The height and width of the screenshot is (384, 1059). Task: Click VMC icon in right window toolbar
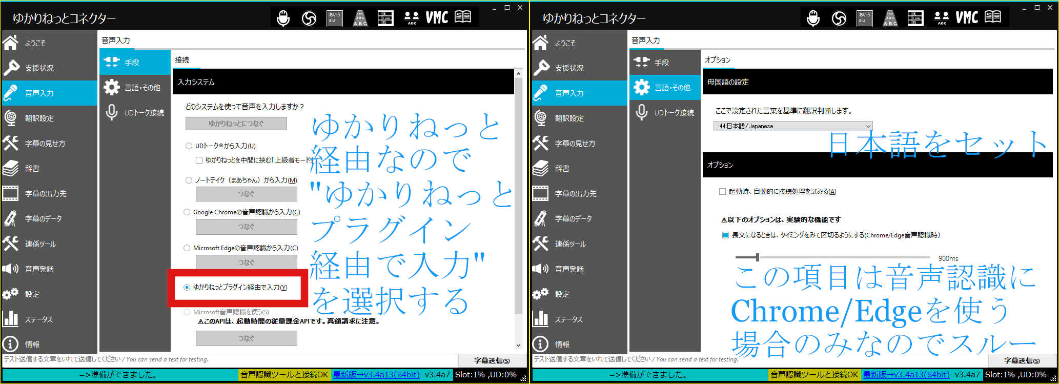pyautogui.click(x=967, y=18)
